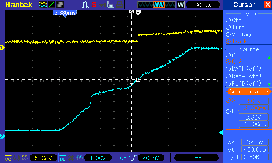
Task: Click the grey persistence waveform icon
Action: [x=60, y=5]
